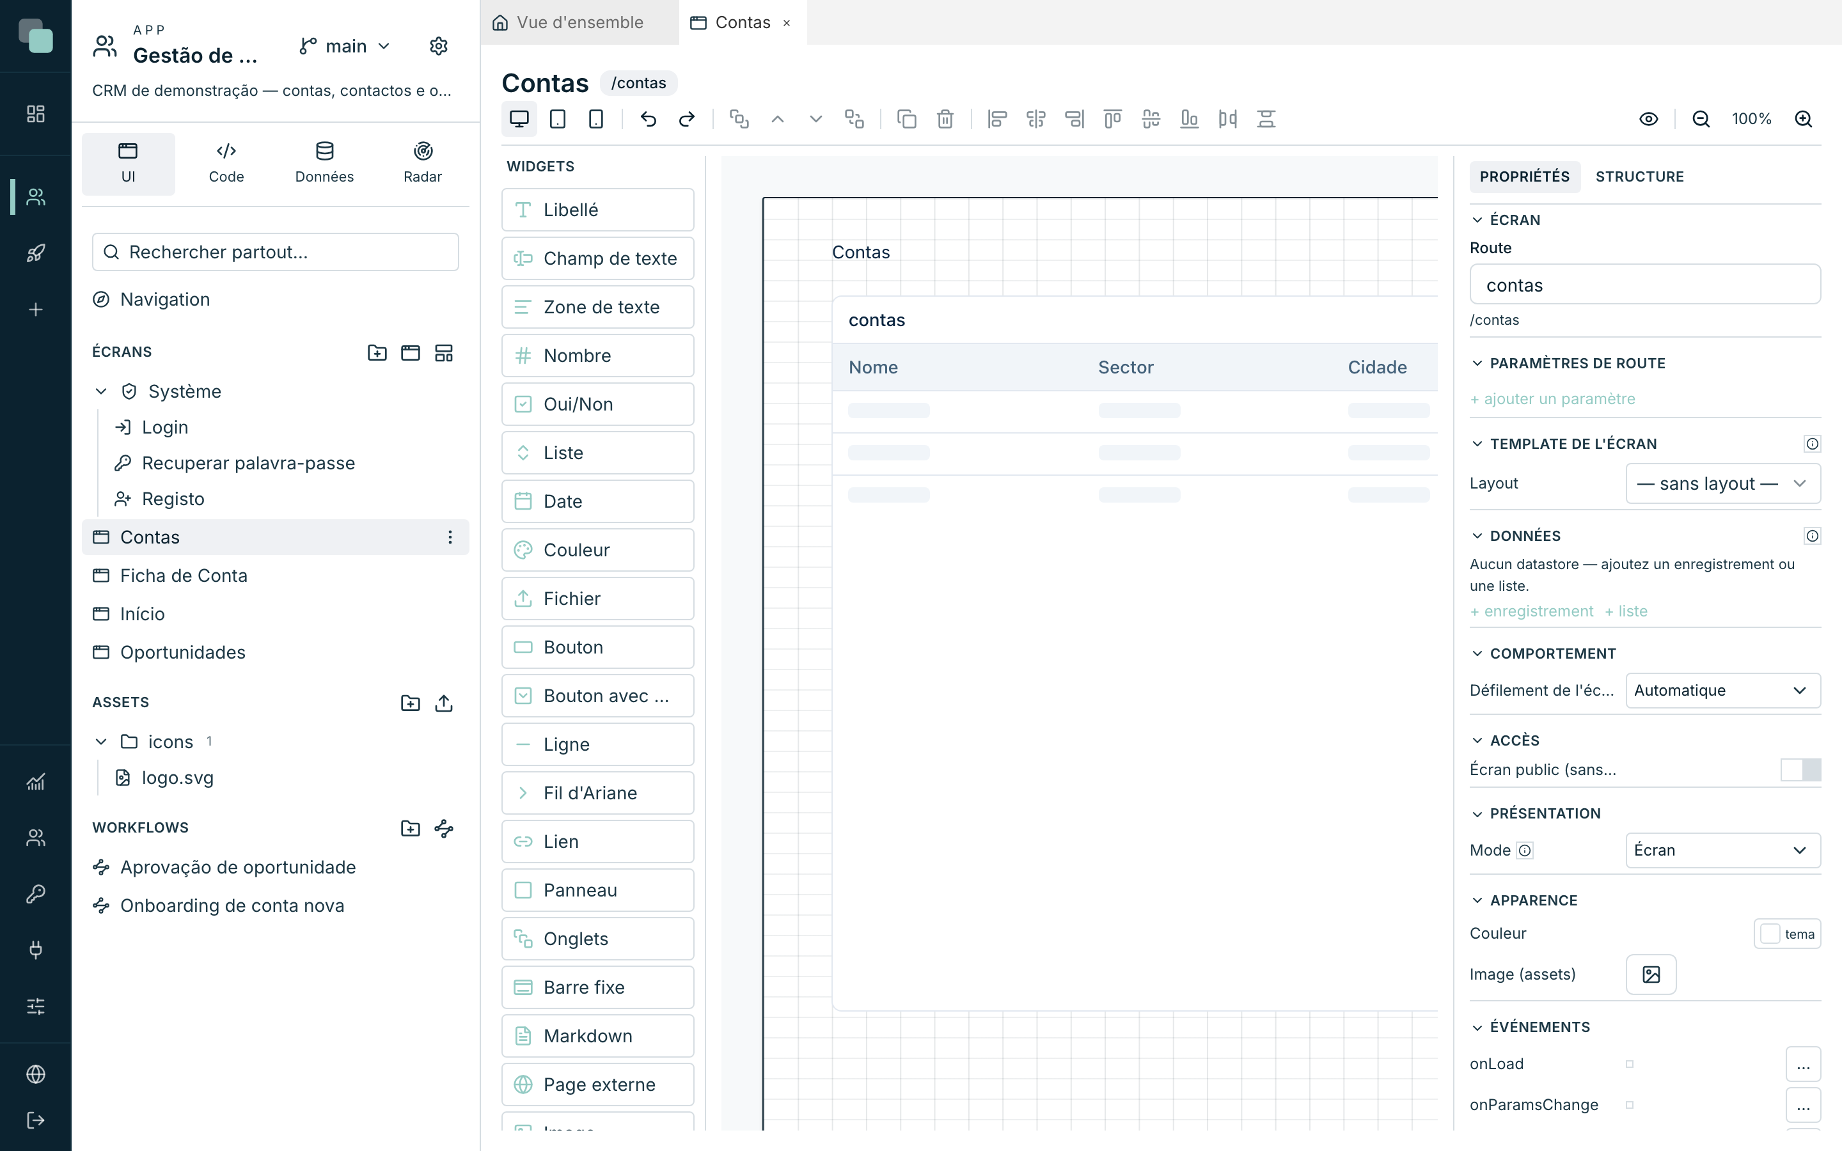
Task: Open Layout sans layout dropdown
Action: point(1723,483)
